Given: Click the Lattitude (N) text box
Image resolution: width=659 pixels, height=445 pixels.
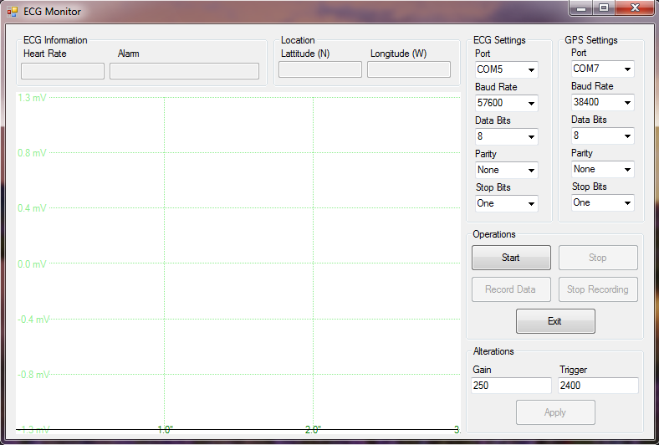Looking at the screenshot, I should (x=319, y=69).
